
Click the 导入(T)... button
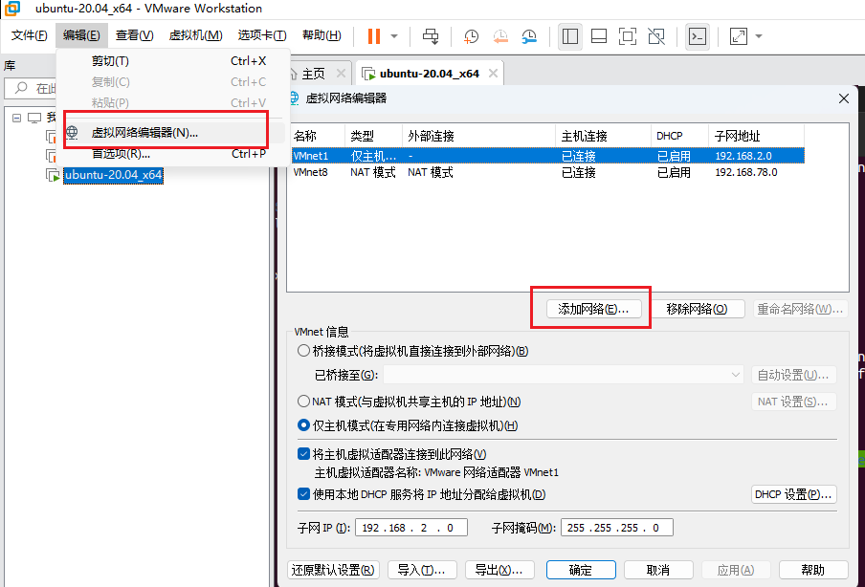click(422, 570)
